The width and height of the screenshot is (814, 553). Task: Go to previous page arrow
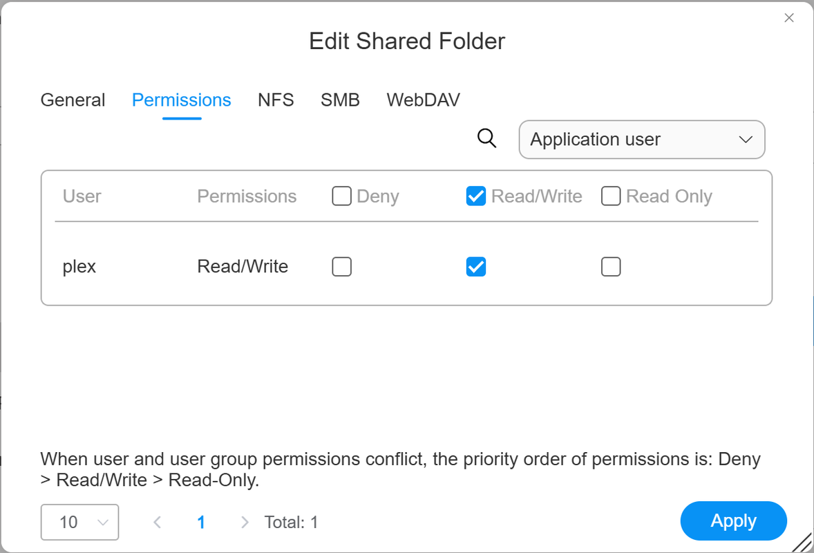pyautogui.click(x=158, y=522)
